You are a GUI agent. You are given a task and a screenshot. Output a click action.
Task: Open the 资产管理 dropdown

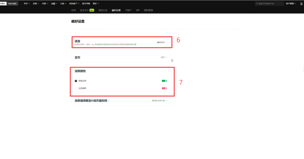[291, 3]
